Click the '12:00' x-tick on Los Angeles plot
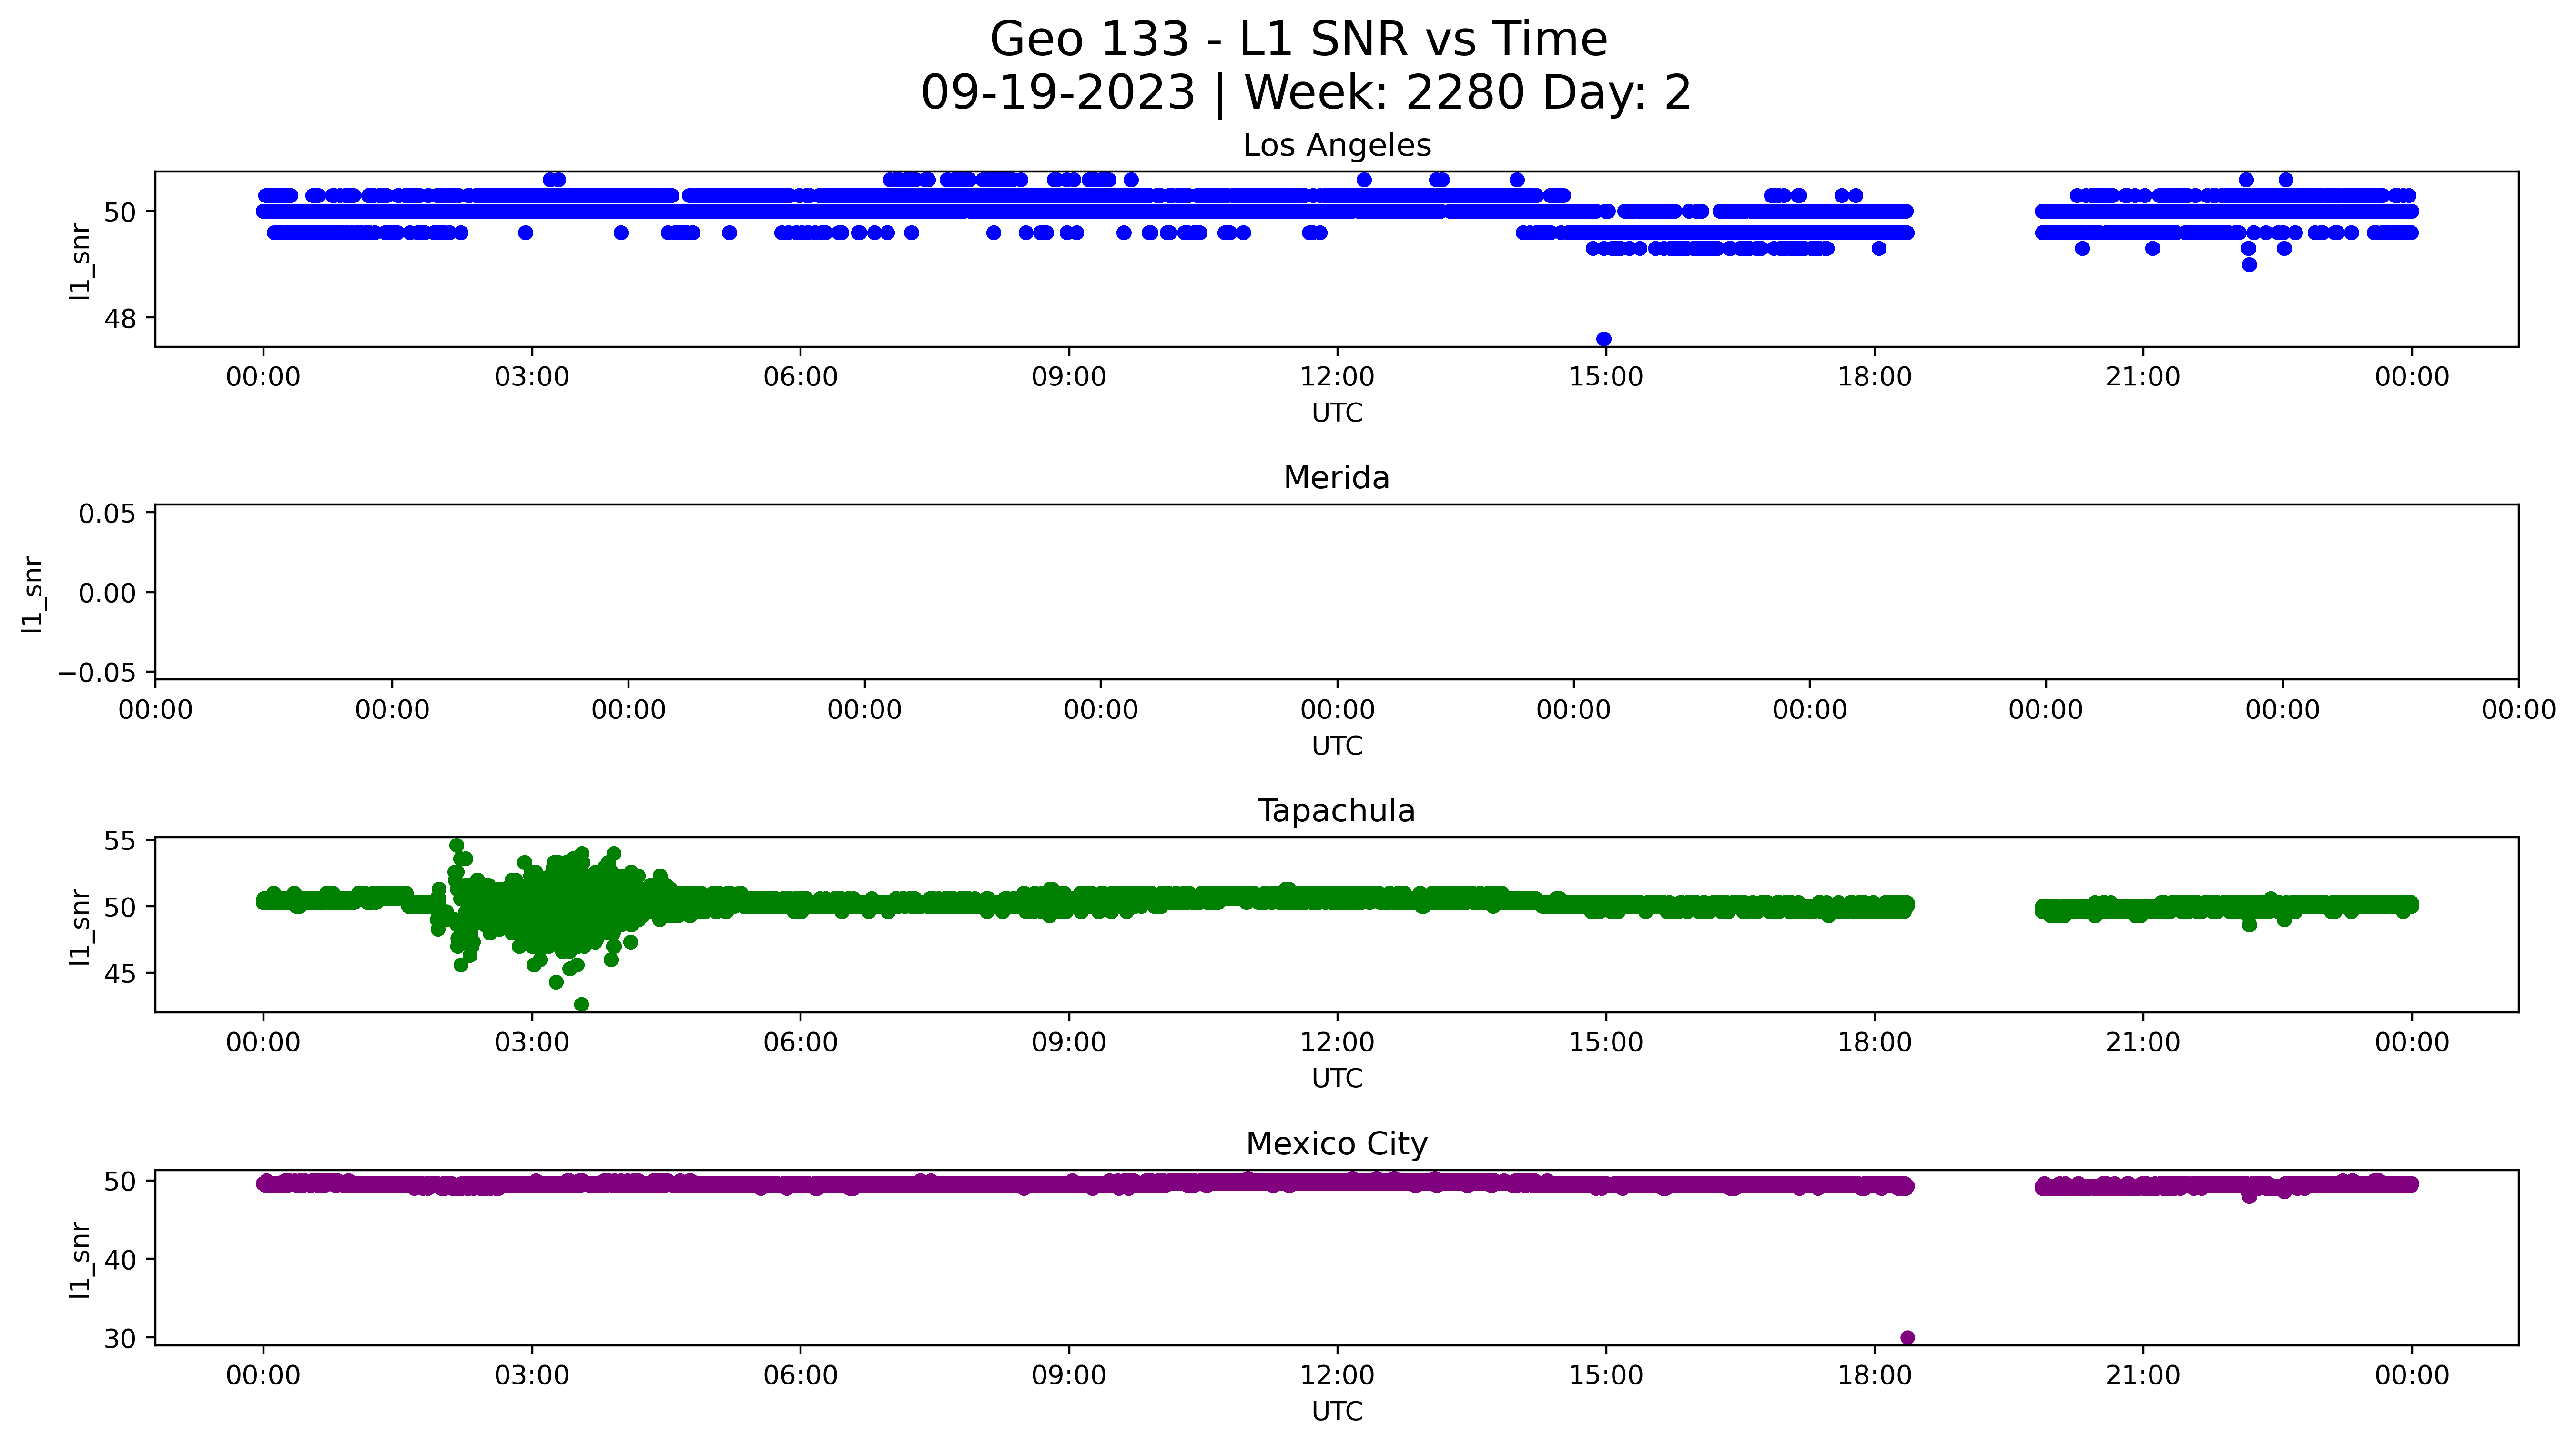Viewport: 2576px width, 1445px height. click(x=1337, y=377)
